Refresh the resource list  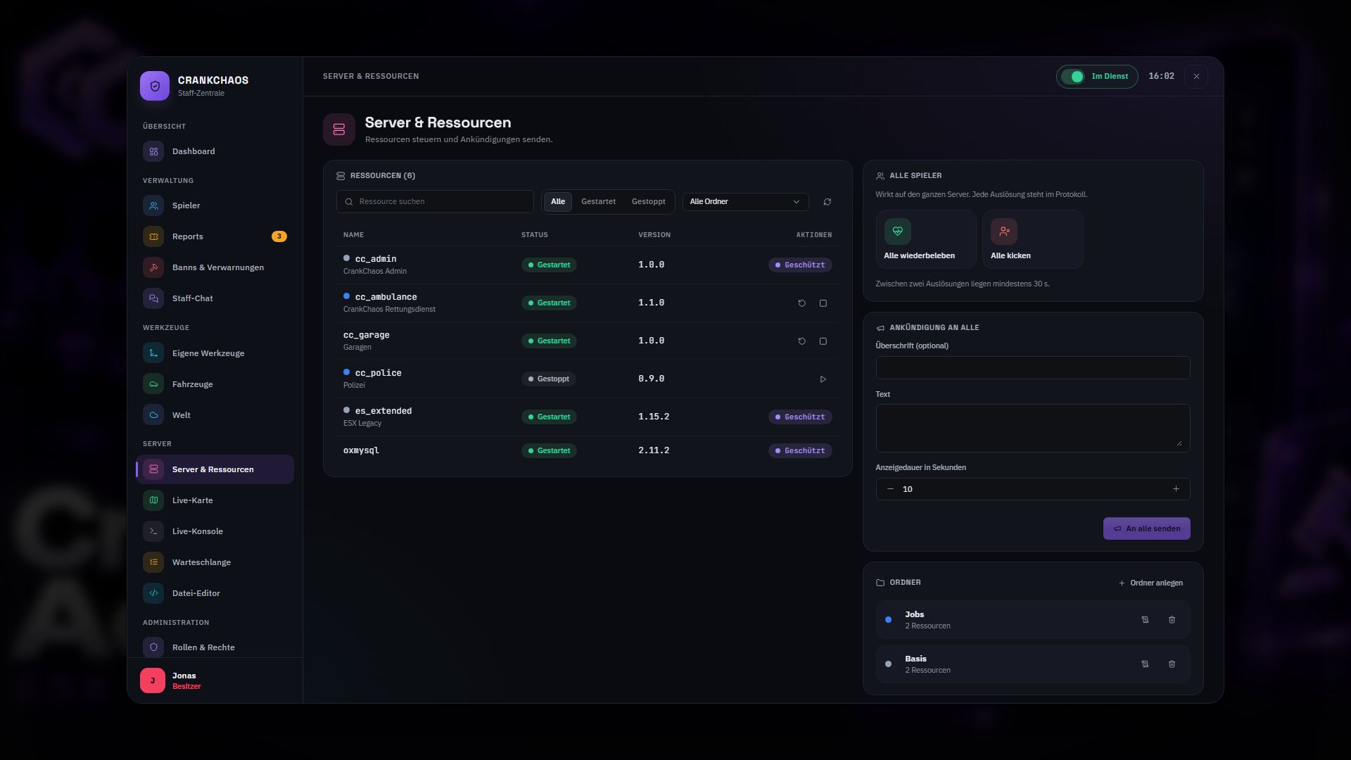coord(827,202)
